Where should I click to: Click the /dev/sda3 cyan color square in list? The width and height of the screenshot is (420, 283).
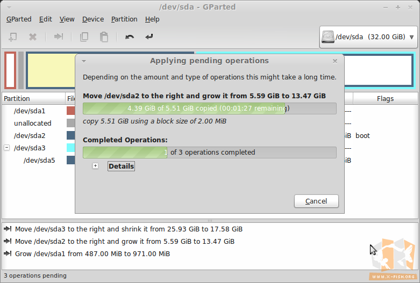(x=70, y=148)
